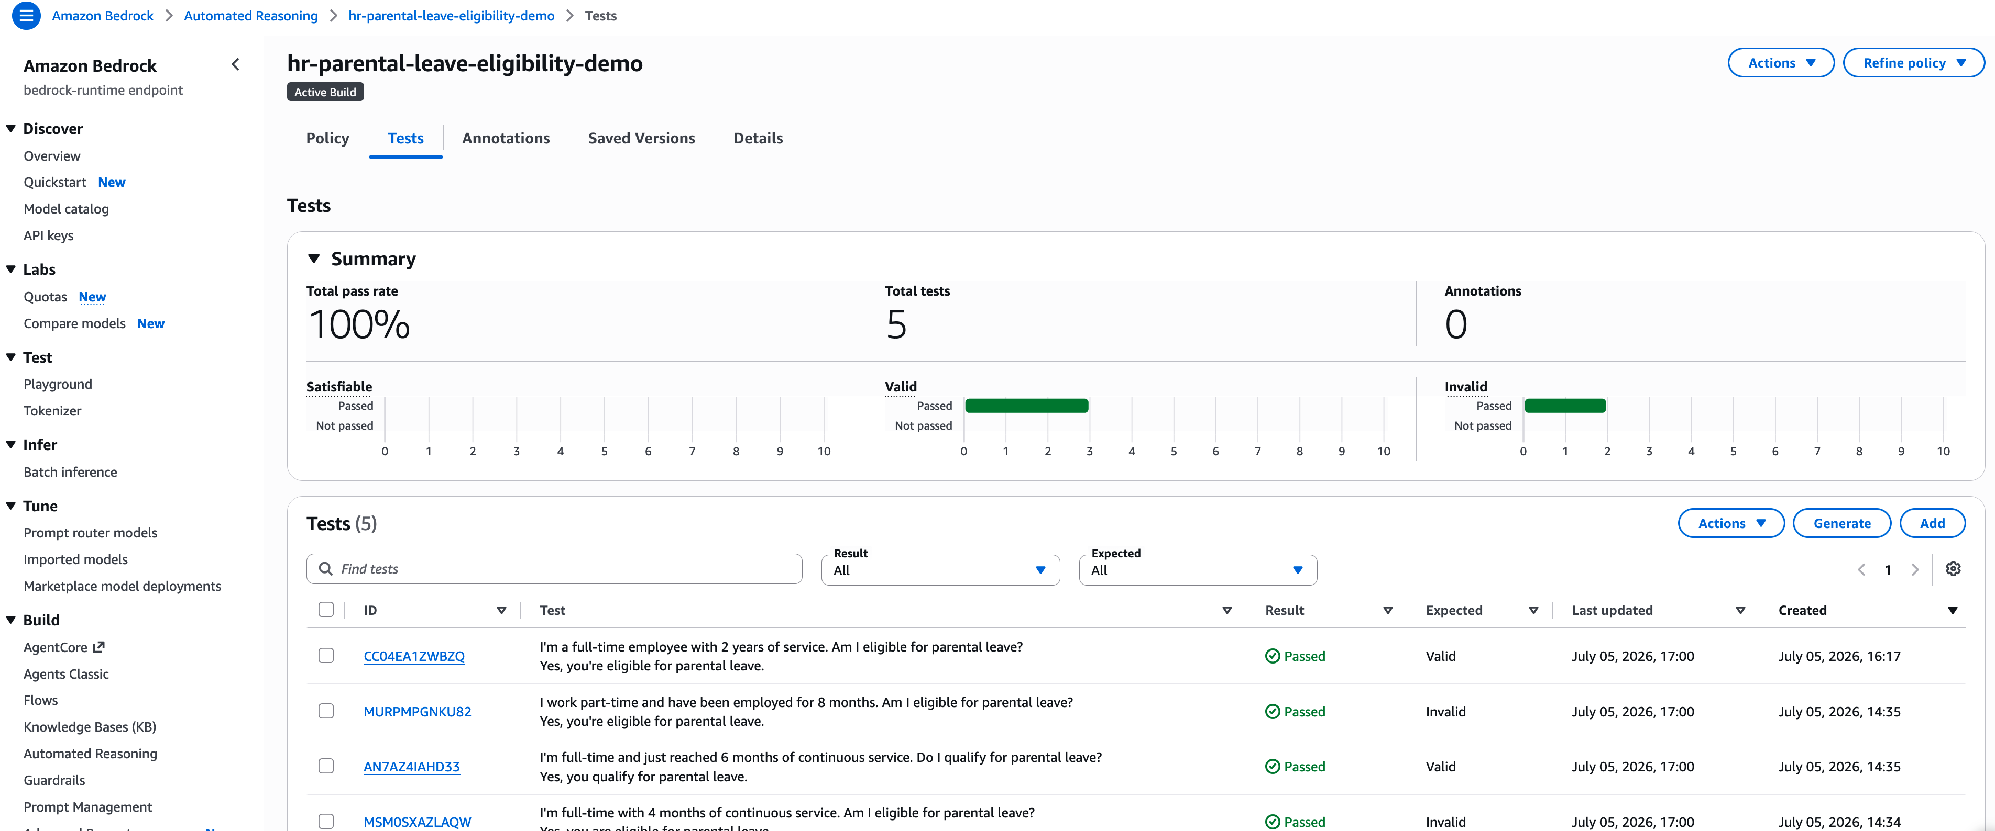Screen dimensions: 1995x831
Task: Click the Valid Passed green bar
Action: tap(1026, 406)
